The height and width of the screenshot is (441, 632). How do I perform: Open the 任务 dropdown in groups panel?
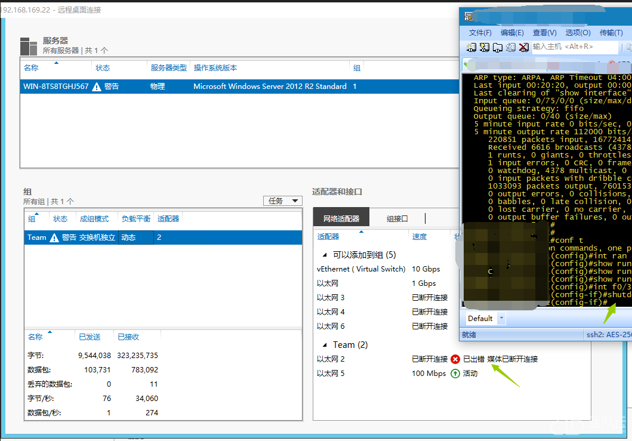(282, 201)
